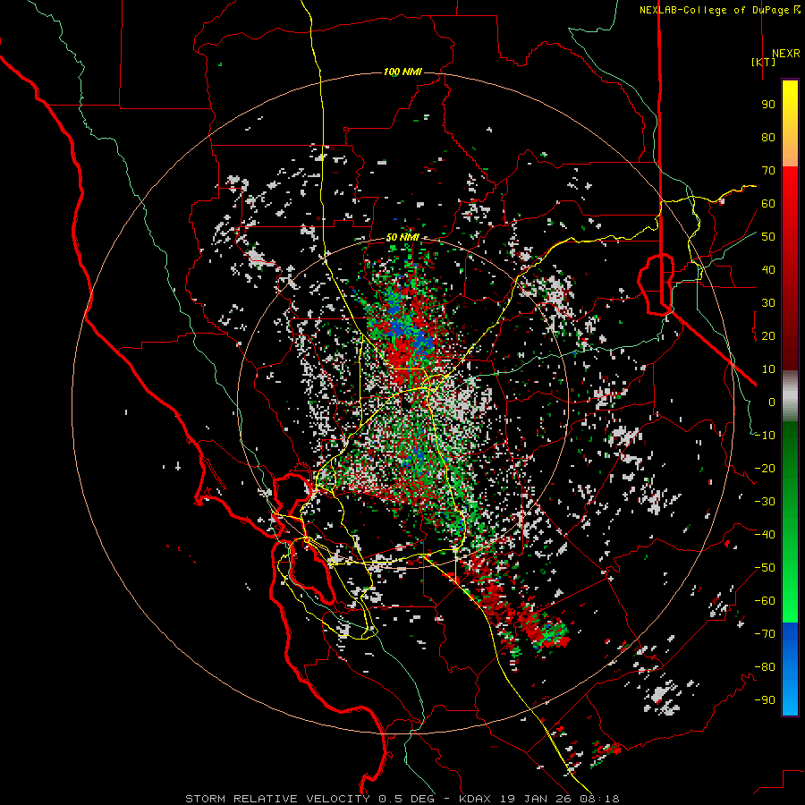Click the -10 value on the velocity scale
The width and height of the screenshot is (805, 805).
pos(765,436)
